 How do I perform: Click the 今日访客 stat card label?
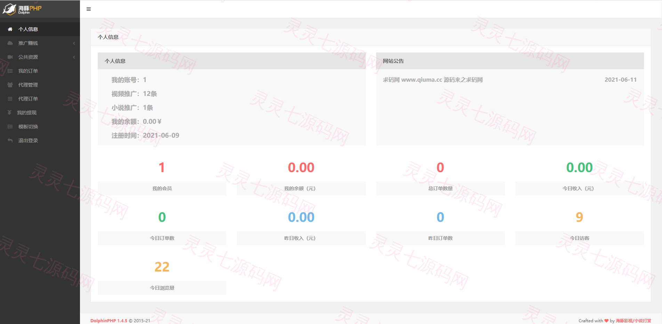pos(580,238)
